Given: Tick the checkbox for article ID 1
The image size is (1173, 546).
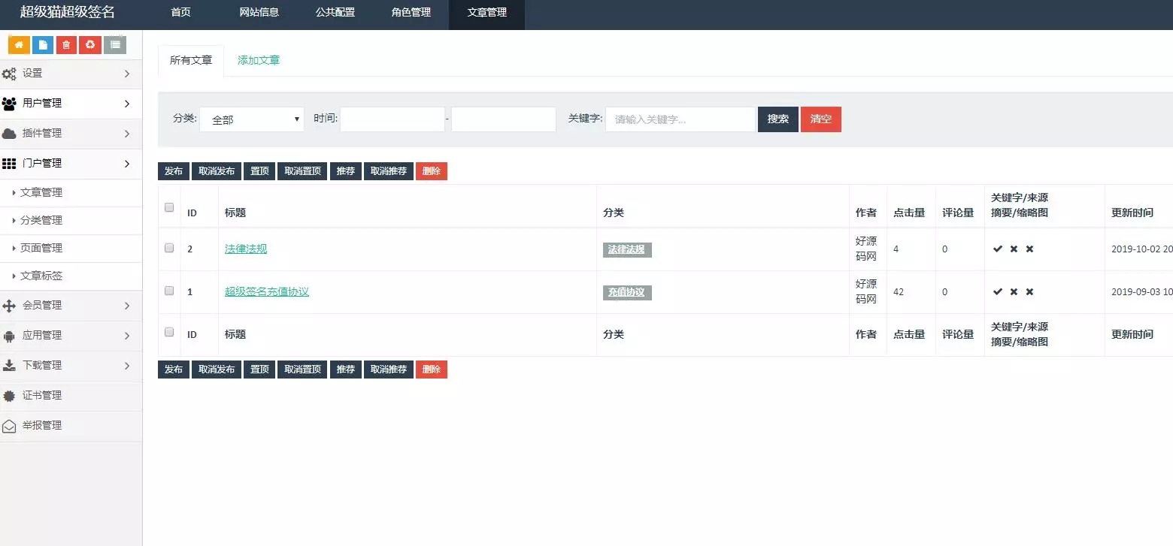Looking at the screenshot, I should point(169,291).
